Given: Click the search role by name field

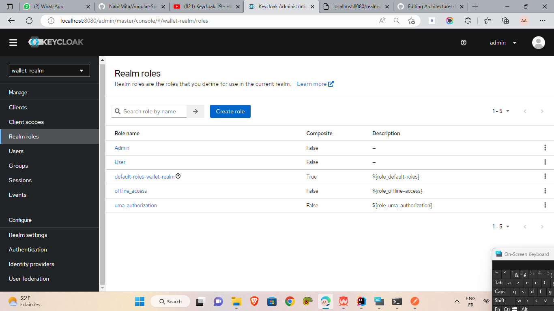Looking at the screenshot, I should point(149,111).
